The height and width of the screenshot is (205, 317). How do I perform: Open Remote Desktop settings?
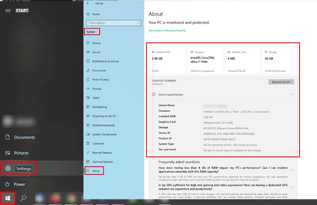click(x=102, y=152)
